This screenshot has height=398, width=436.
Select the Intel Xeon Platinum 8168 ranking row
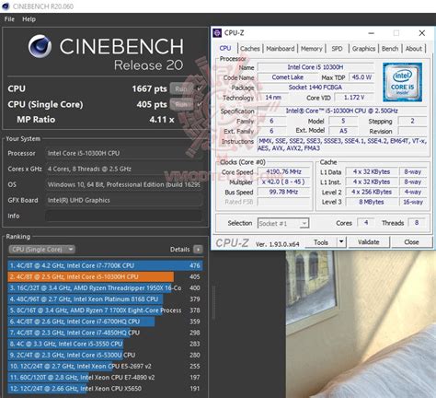pyautogui.click(x=105, y=299)
